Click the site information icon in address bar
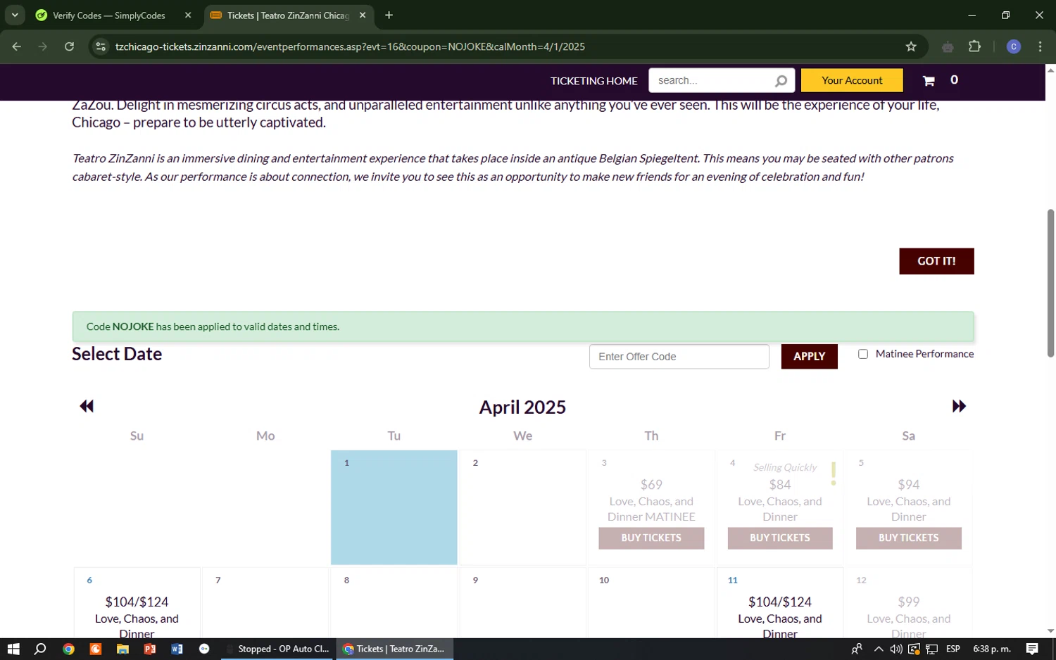 [101, 46]
